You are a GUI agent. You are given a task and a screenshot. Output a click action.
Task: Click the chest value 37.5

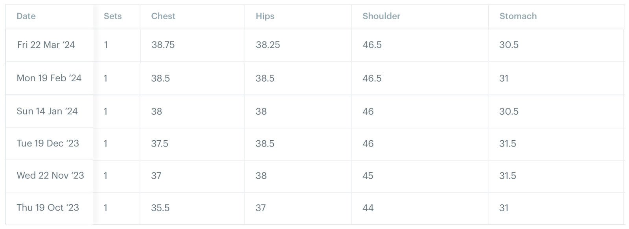click(160, 143)
